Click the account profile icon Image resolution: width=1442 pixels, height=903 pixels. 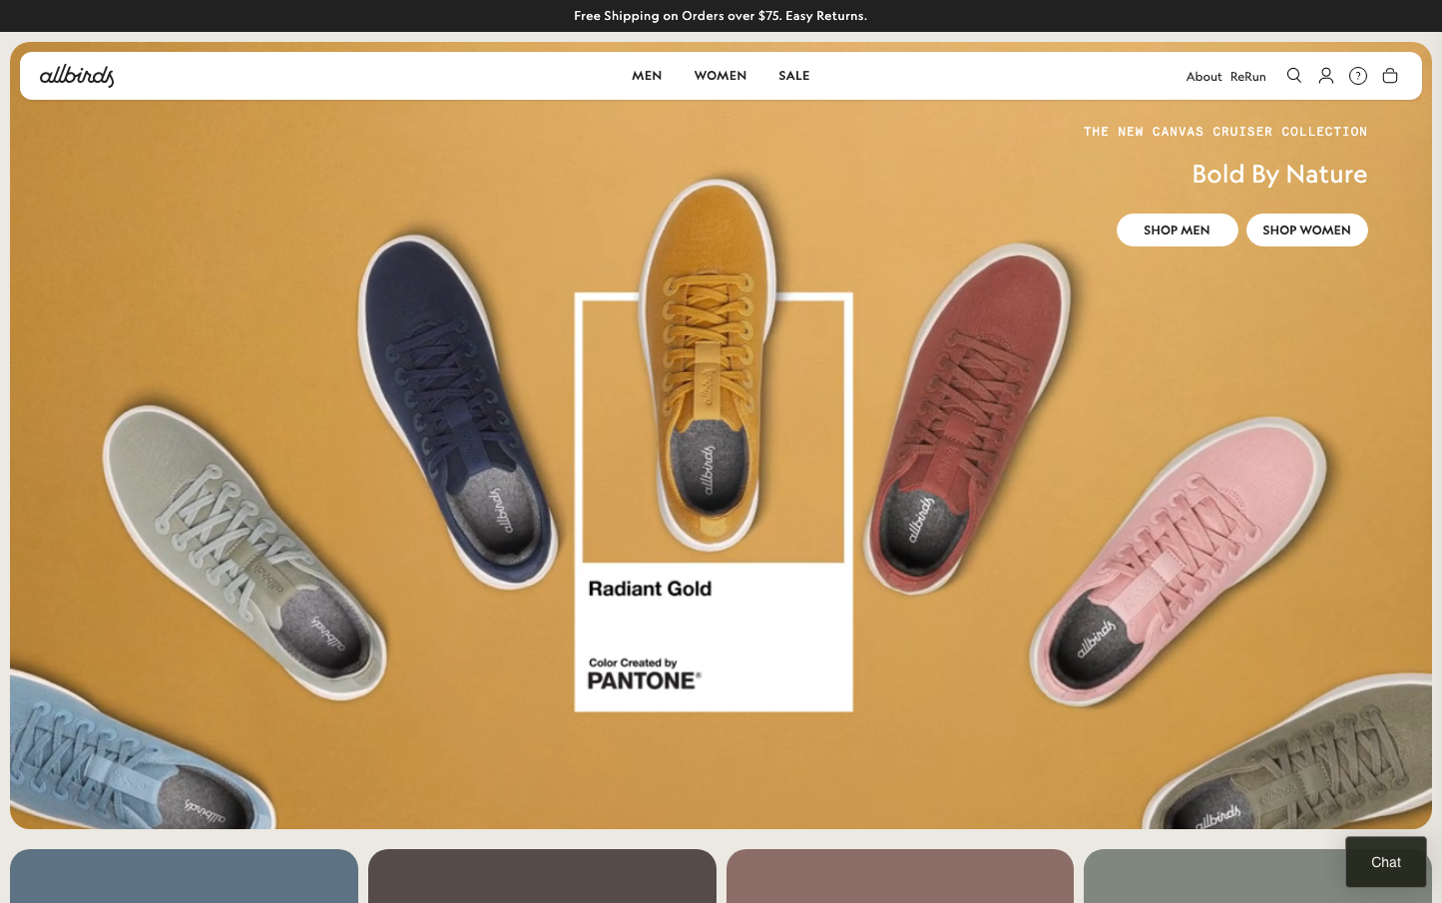(x=1326, y=76)
